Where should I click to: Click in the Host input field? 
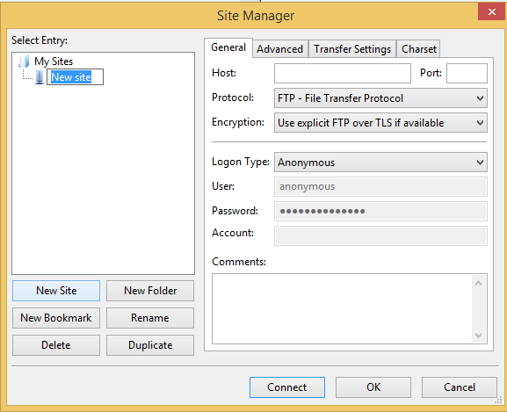tap(343, 74)
